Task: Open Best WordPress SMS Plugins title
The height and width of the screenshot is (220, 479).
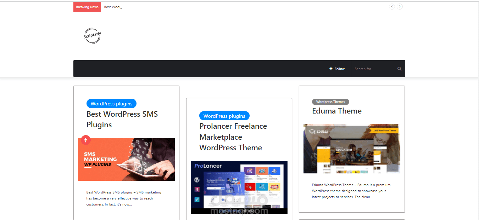Action: [x=122, y=119]
